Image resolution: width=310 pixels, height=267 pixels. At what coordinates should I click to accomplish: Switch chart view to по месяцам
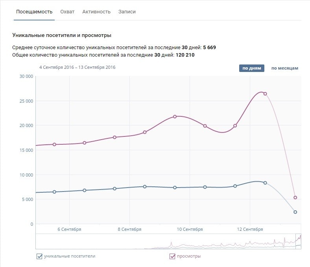point(284,68)
